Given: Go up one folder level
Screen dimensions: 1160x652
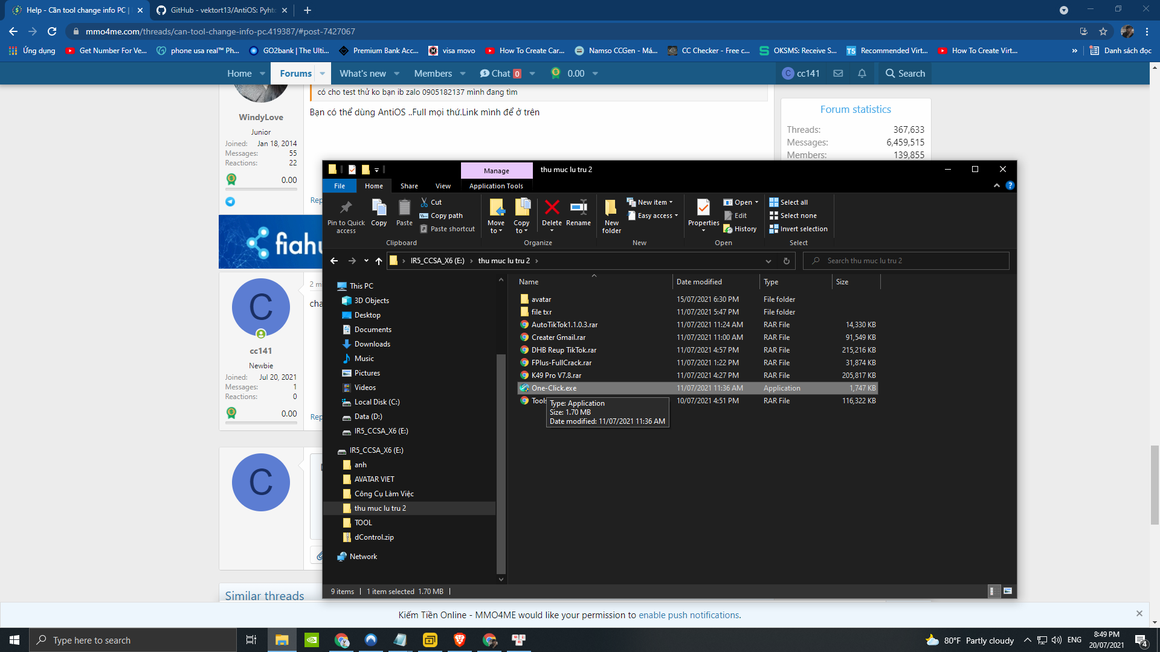Looking at the screenshot, I should click(379, 261).
